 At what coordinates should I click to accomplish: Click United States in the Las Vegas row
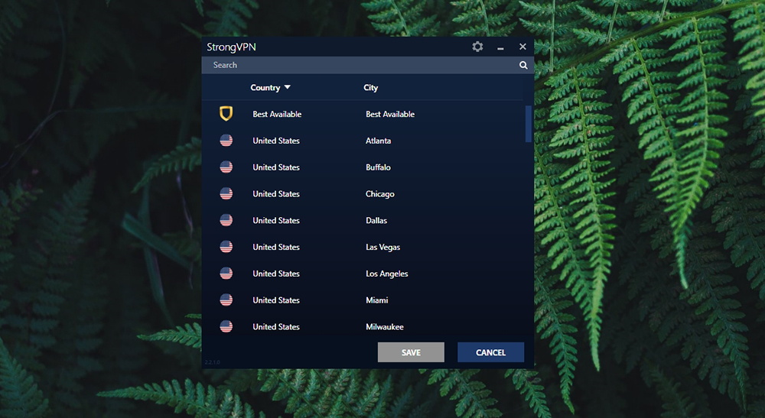click(276, 247)
